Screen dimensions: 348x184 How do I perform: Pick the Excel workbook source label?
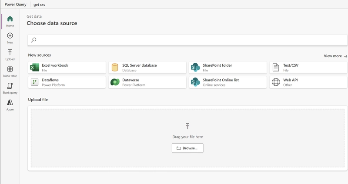(x=55, y=65)
